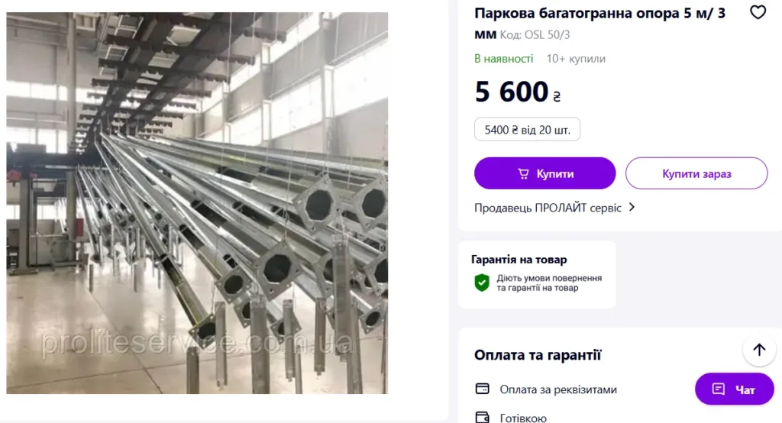Open the product photo of poles
Viewport: 782px width, 423px height.
click(x=197, y=203)
